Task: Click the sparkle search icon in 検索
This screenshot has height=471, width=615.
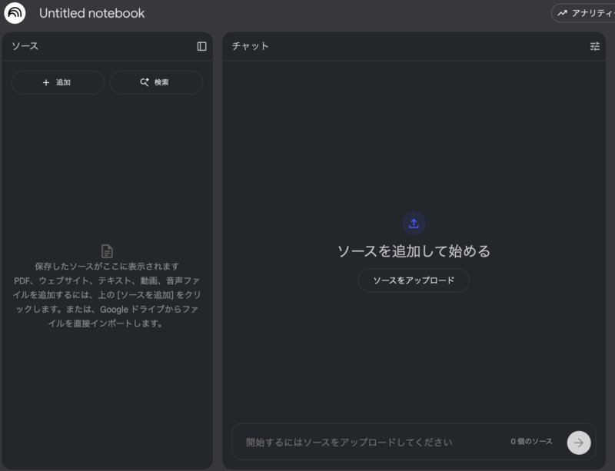Action: 145,82
